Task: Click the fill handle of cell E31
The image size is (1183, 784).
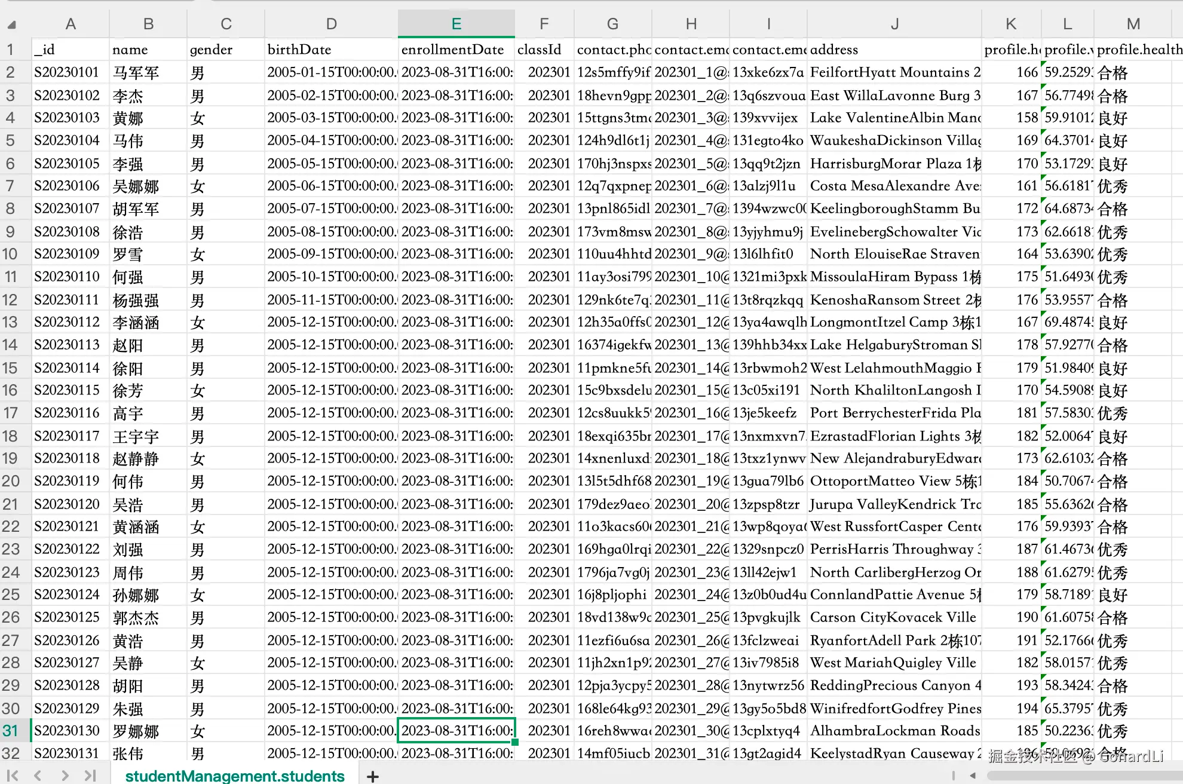Action: 514,742
